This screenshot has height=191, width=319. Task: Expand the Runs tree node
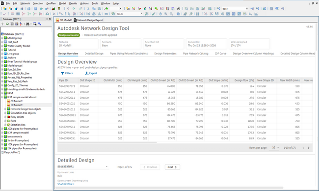5,121
